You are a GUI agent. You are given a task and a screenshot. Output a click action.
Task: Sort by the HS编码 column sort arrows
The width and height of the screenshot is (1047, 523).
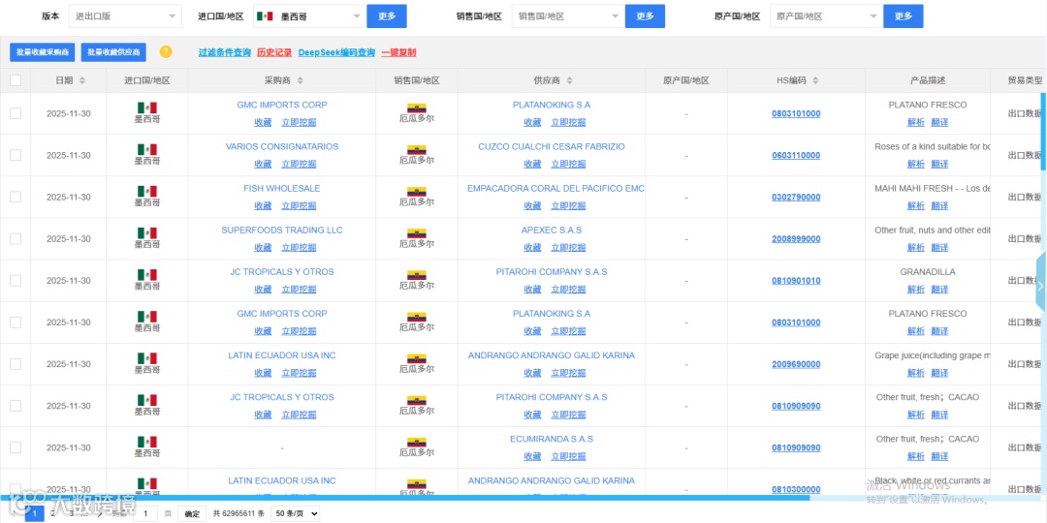click(815, 80)
